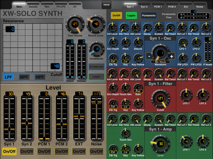This screenshot has height=159, width=213.
Task: Toggle Syn 1 level On/Off button
Action: click(9, 151)
